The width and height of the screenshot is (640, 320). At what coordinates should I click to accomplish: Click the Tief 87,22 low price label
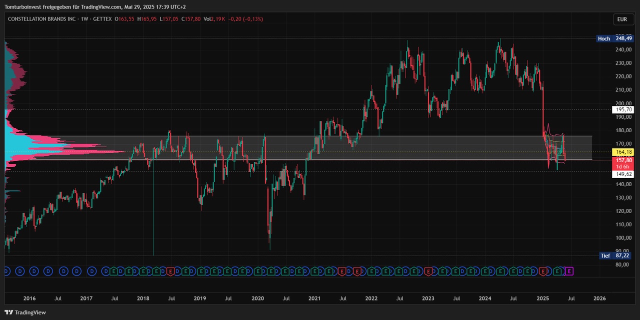pyautogui.click(x=614, y=256)
